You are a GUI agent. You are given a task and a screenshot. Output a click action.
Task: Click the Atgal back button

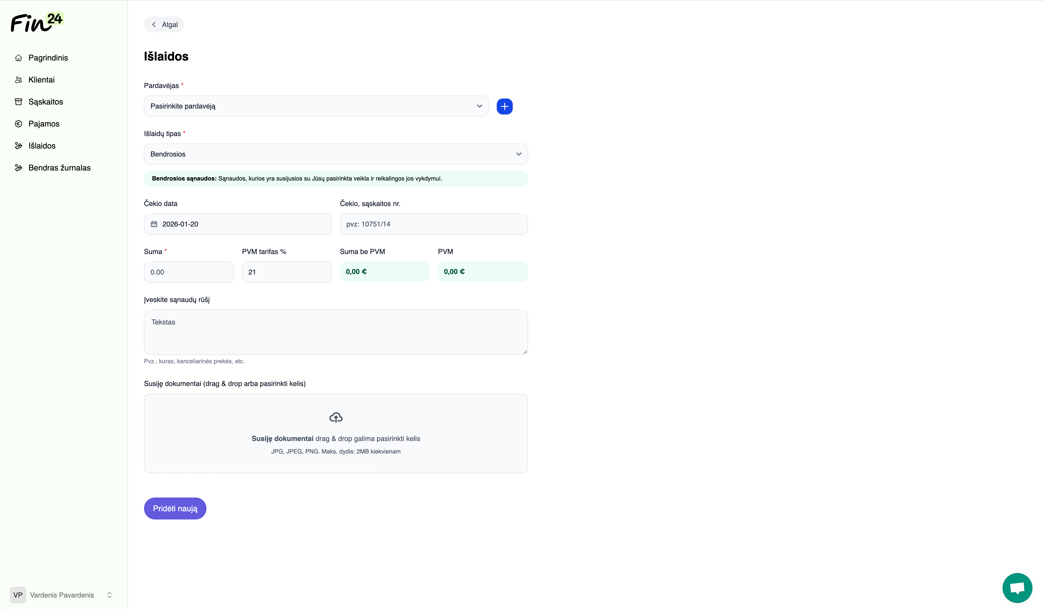164,24
